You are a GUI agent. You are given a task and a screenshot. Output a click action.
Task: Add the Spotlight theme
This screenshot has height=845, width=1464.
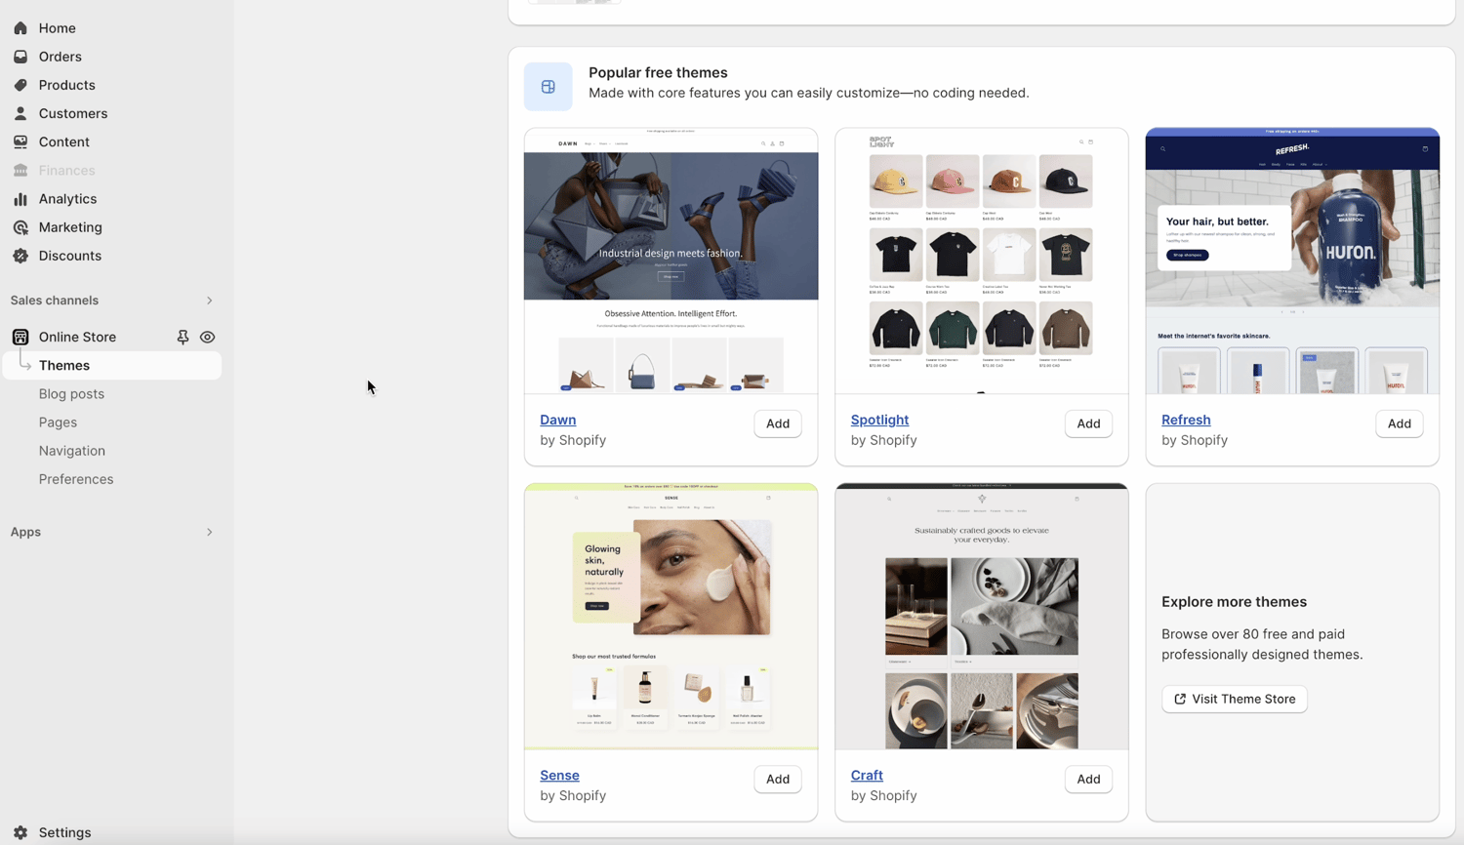tap(1087, 423)
